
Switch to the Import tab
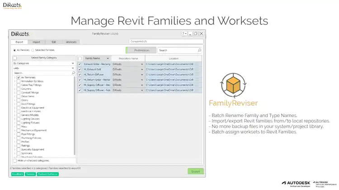36,42
